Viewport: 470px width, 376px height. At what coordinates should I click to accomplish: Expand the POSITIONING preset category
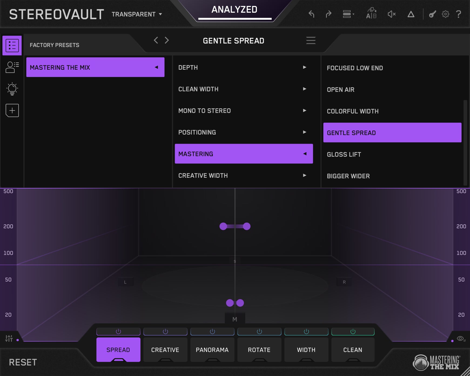coord(244,132)
